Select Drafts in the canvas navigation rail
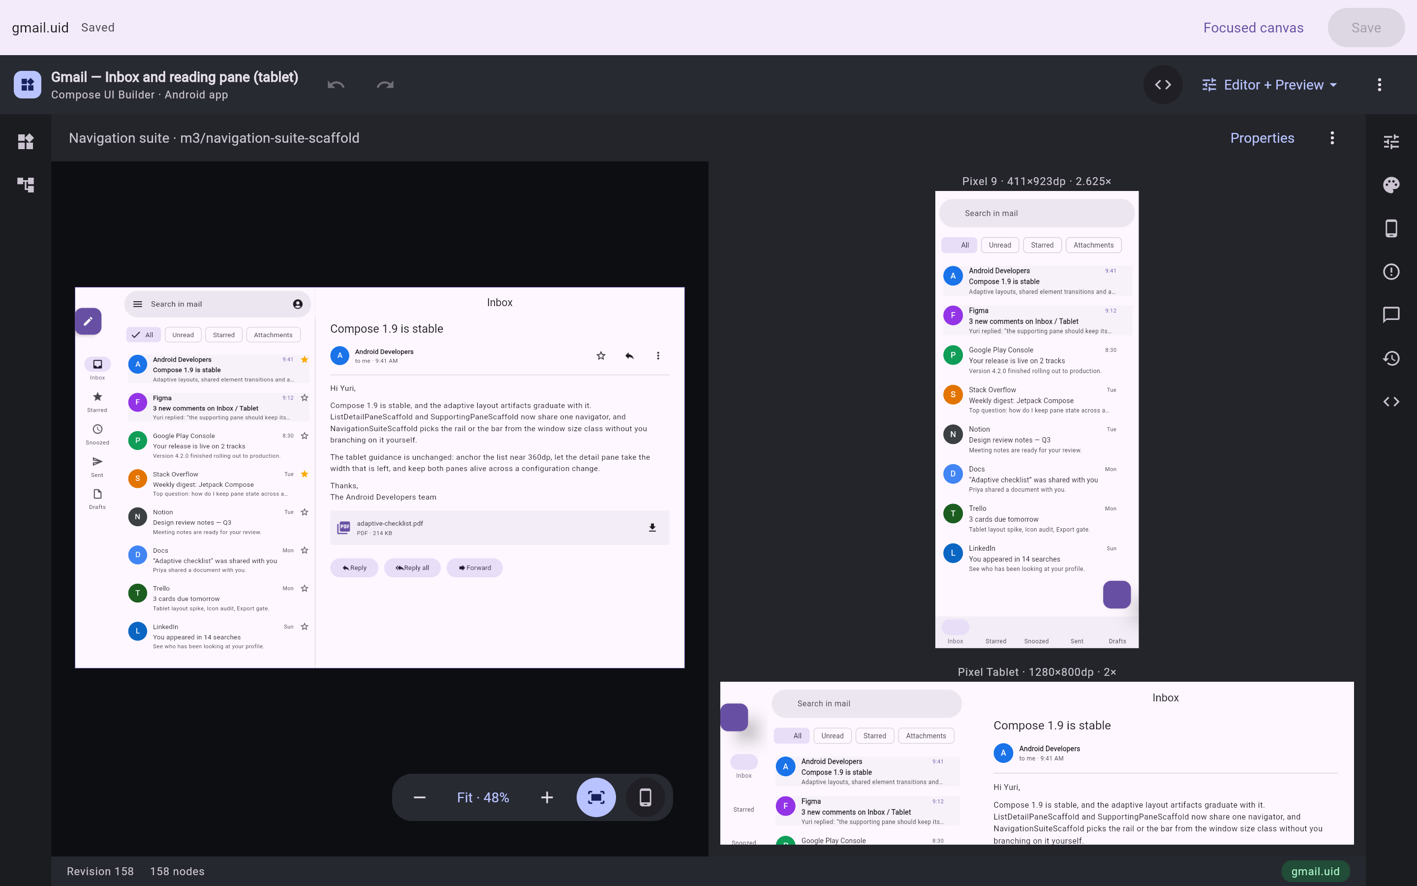Image resolution: width=1417 pixels, height=886 pixels. (97, 499)
